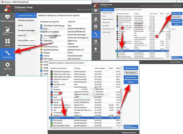The height and width of the screenshot is (134, 183).
Task: Select Skype icon in bottom list
Action: tap(52, 97)
